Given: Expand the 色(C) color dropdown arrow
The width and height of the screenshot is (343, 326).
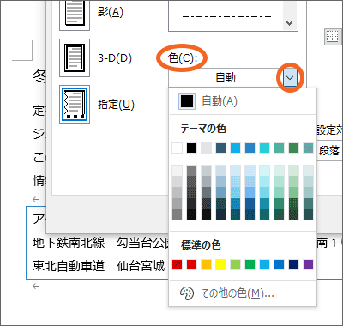Looking at the screenshot, I should (x=290, y=78).
